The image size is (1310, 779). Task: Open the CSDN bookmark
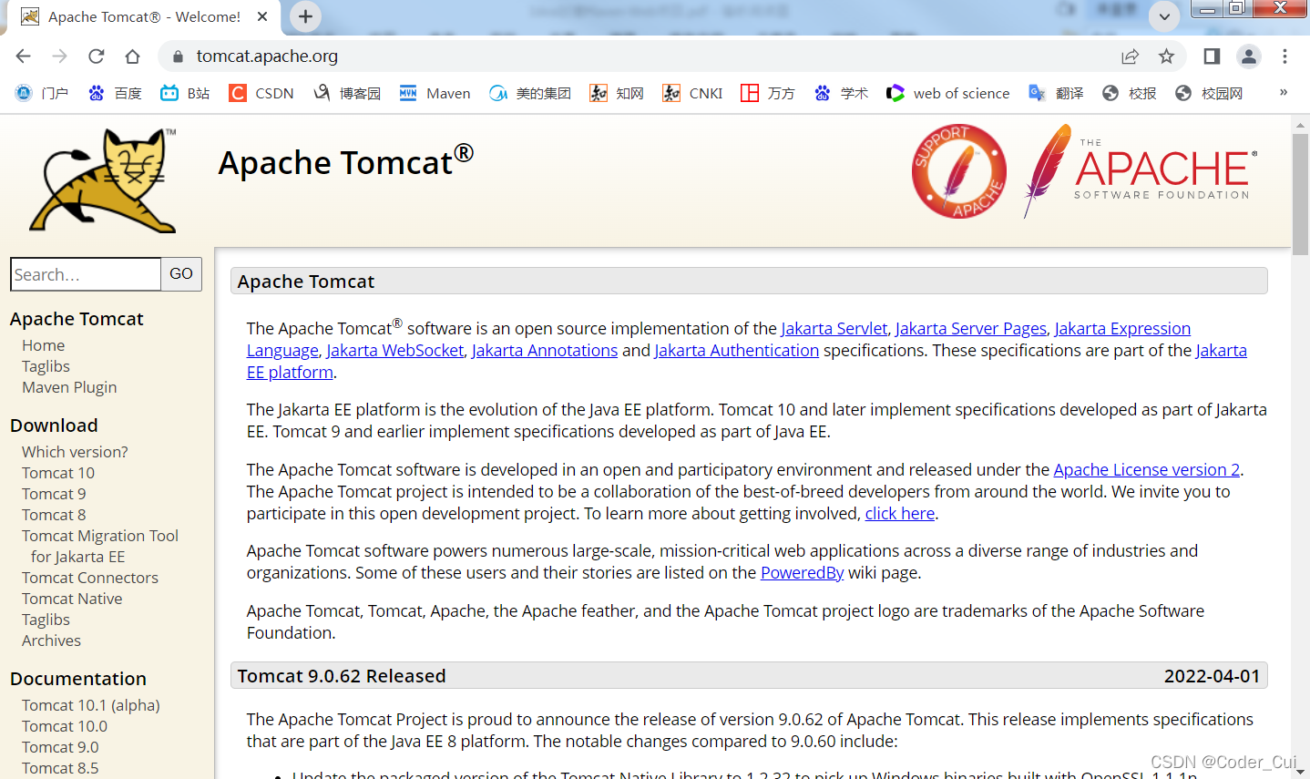pos(261,93)
